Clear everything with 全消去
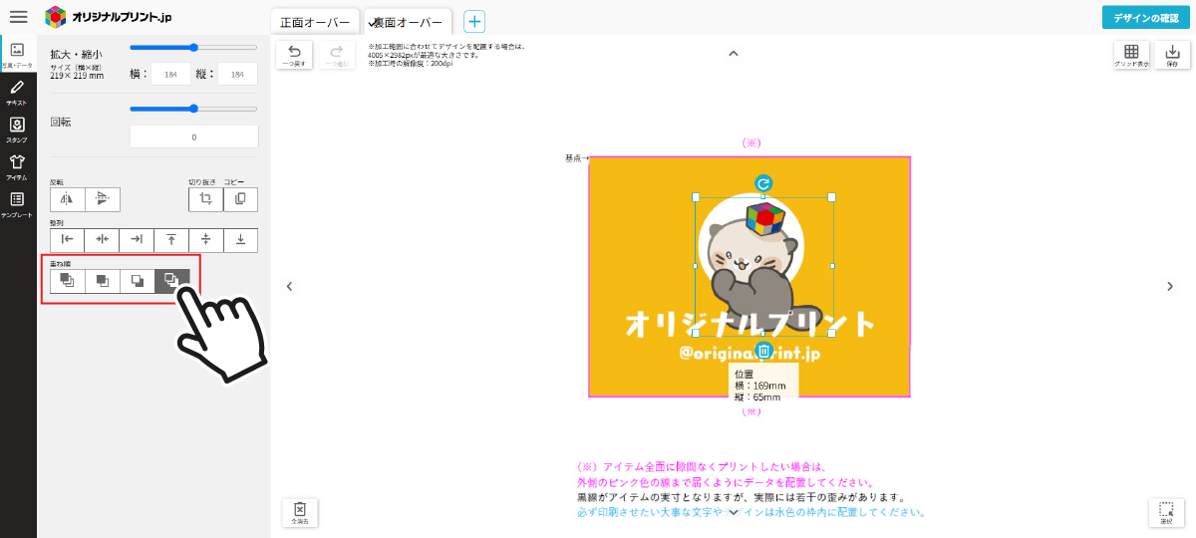The width and height of the screenshot is (1196, 538). (299, 512)
